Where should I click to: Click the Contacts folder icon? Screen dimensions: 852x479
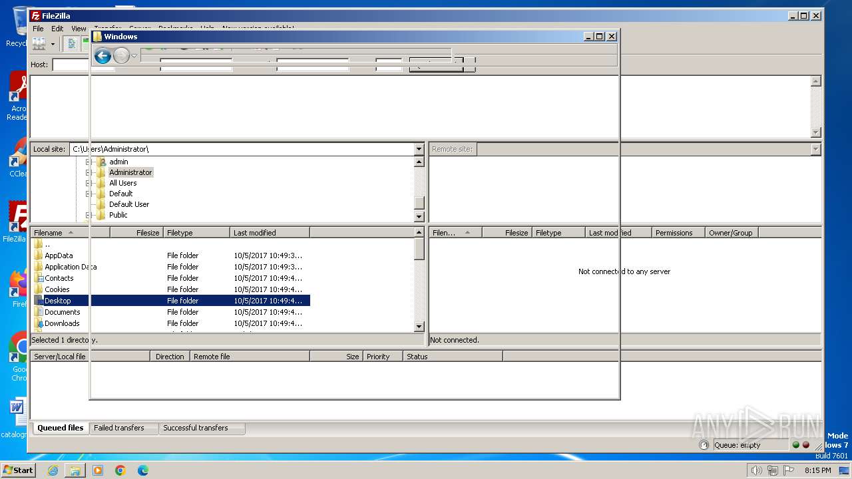point(39,278)
